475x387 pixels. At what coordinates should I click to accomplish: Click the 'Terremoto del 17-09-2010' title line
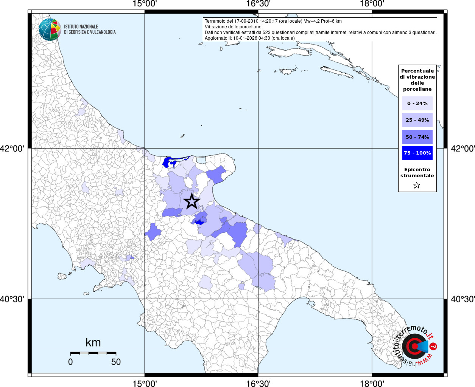coord(273,21)
